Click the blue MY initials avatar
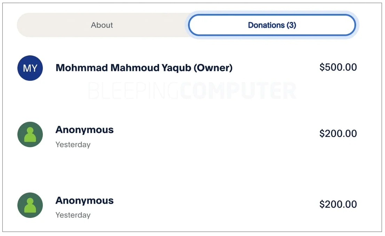385x236 pixels. point(30,68)
